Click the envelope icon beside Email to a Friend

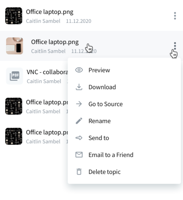coord(79,155)
